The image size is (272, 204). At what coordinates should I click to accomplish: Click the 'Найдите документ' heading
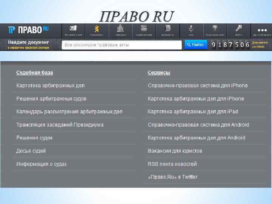(x=28, y=42)
